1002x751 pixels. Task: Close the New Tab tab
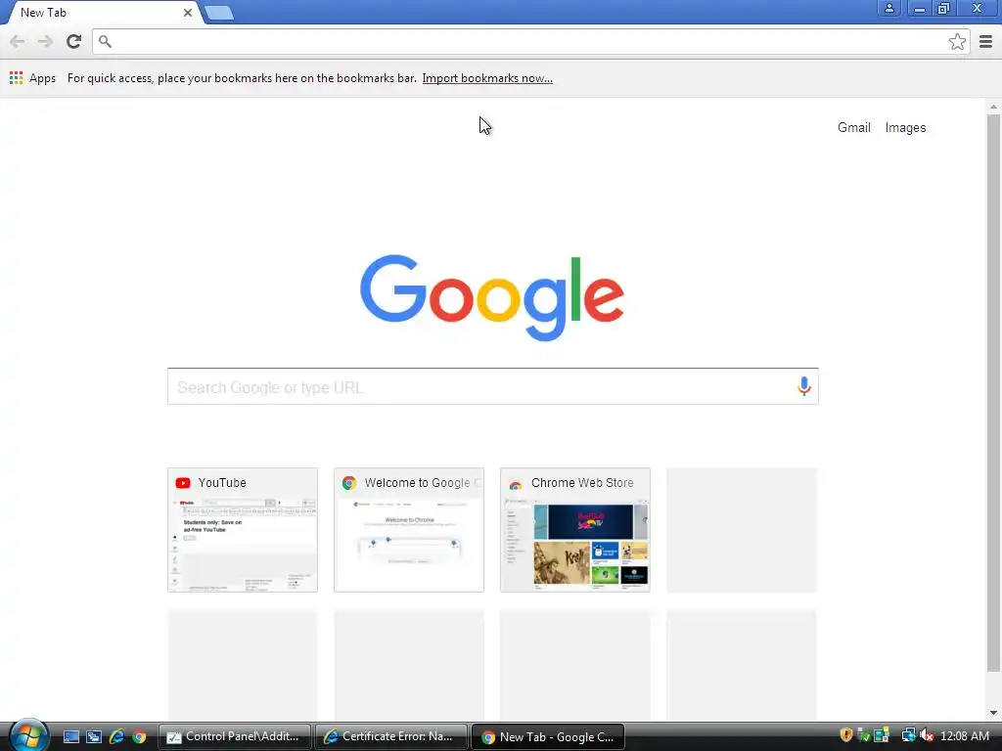tap(187, 13)
